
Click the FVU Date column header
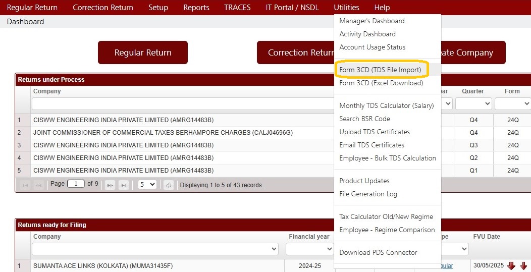coord(487,237)
